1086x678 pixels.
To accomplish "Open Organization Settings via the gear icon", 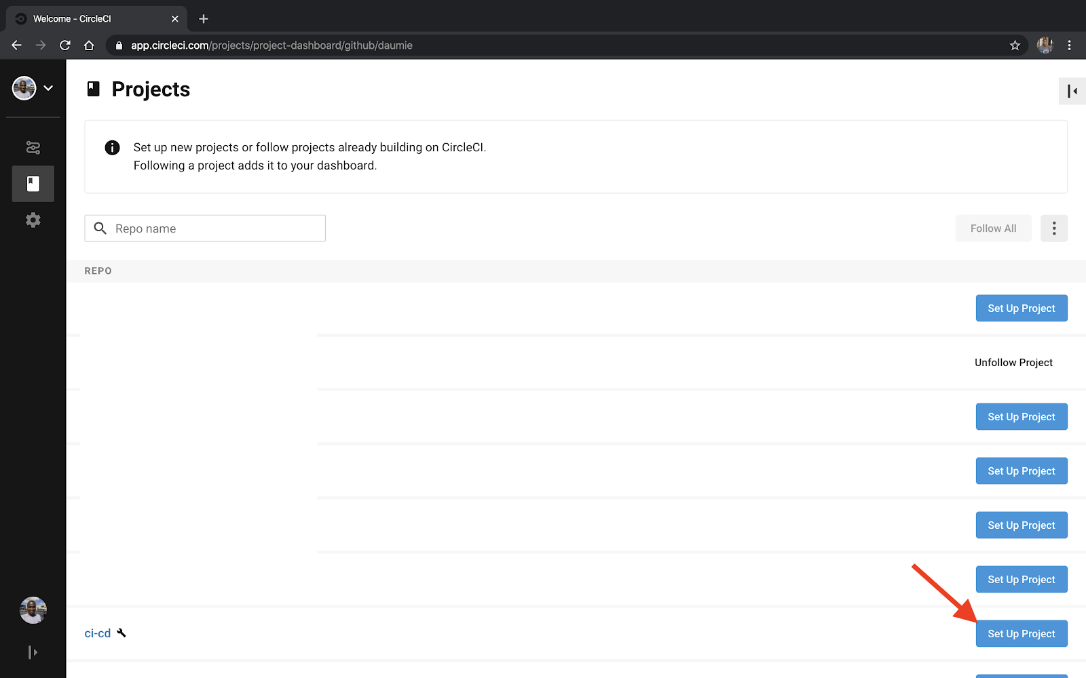I will (33, 220).
